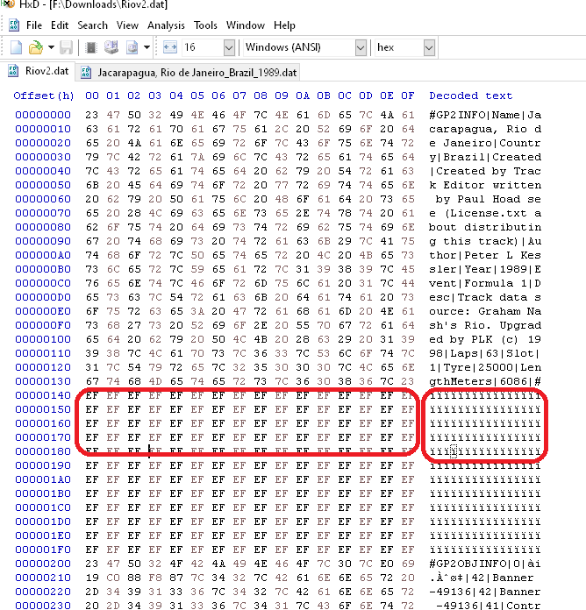The width and height of the screenshot is (586, 610).
Task: Open the Search menu
Action: click(92, 25)
